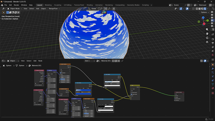Open the viewport View menu
The height and width of the screenshot is (121, 215).
25,9
